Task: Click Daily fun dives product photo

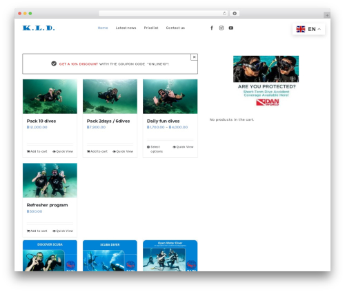Action: (x=170, y=97)
